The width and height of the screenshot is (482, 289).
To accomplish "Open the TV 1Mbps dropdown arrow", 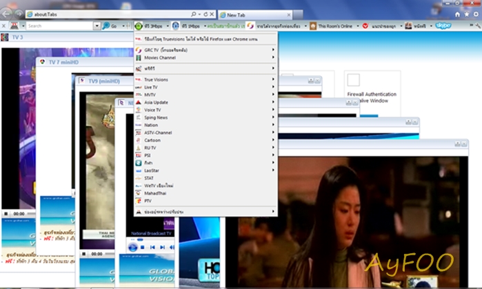I will pos(205,26).
